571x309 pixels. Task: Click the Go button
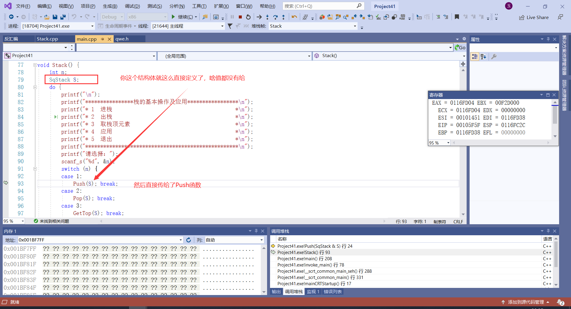(x=460, y=48)
